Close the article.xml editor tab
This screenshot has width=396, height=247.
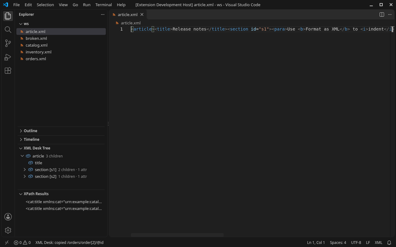pos(142,15)
